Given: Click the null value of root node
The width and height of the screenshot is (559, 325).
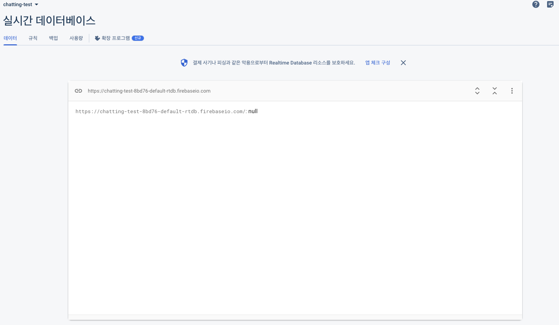Looking at the screenshot, I should [x=253, y=111].
